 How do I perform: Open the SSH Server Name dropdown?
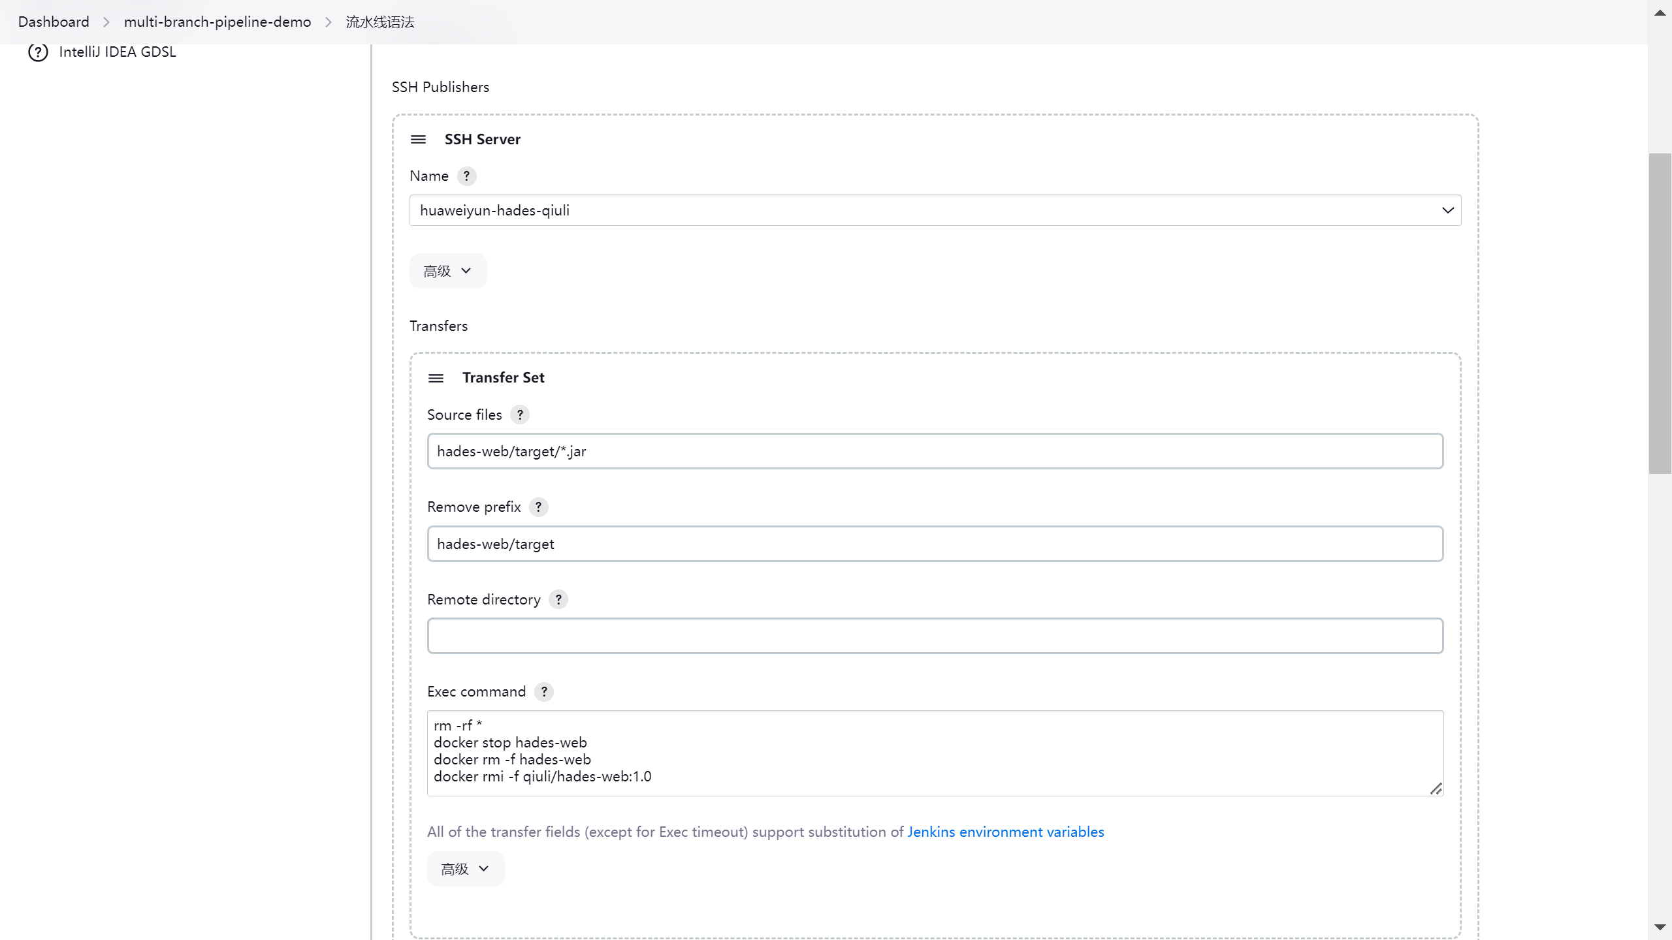(x=935, y=210)
